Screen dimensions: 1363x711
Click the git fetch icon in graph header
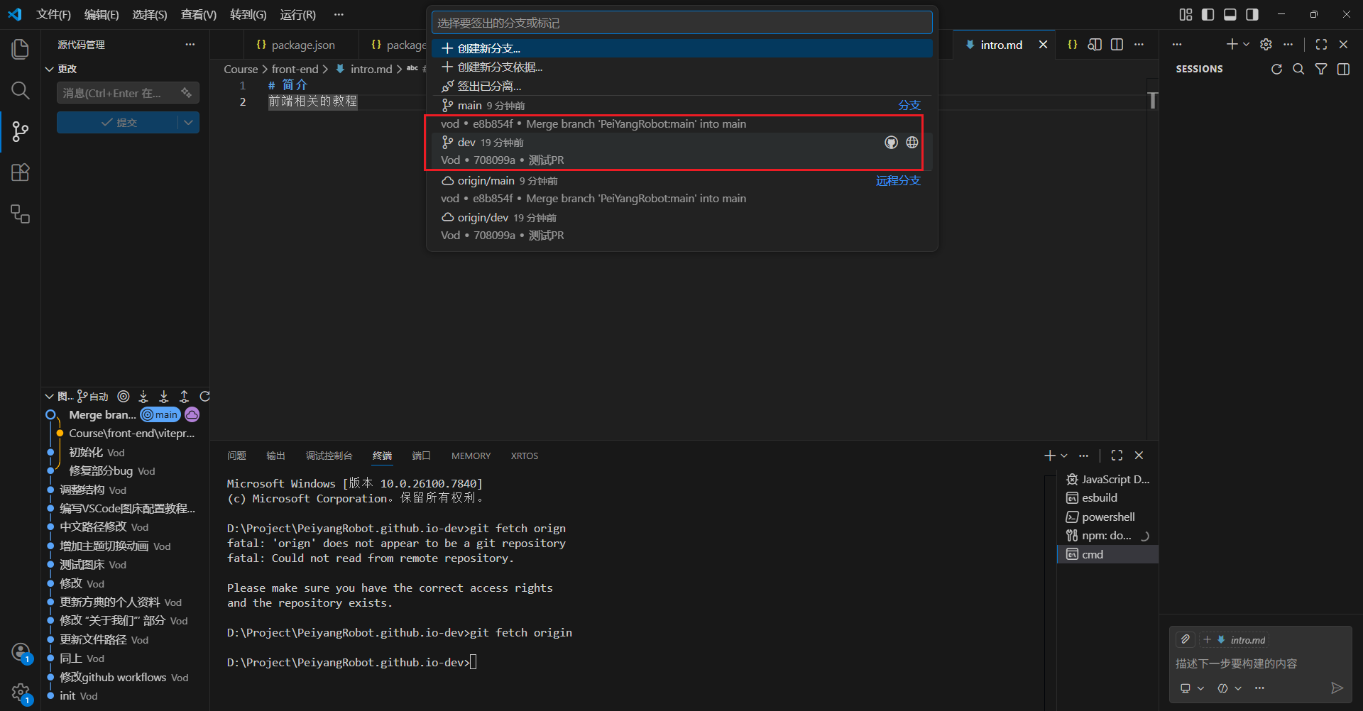[x=143, y=396]
